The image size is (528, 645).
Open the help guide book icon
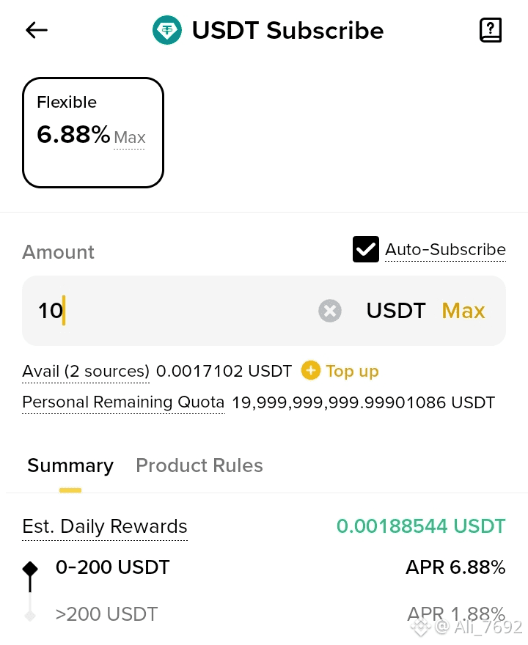point(490,30)
